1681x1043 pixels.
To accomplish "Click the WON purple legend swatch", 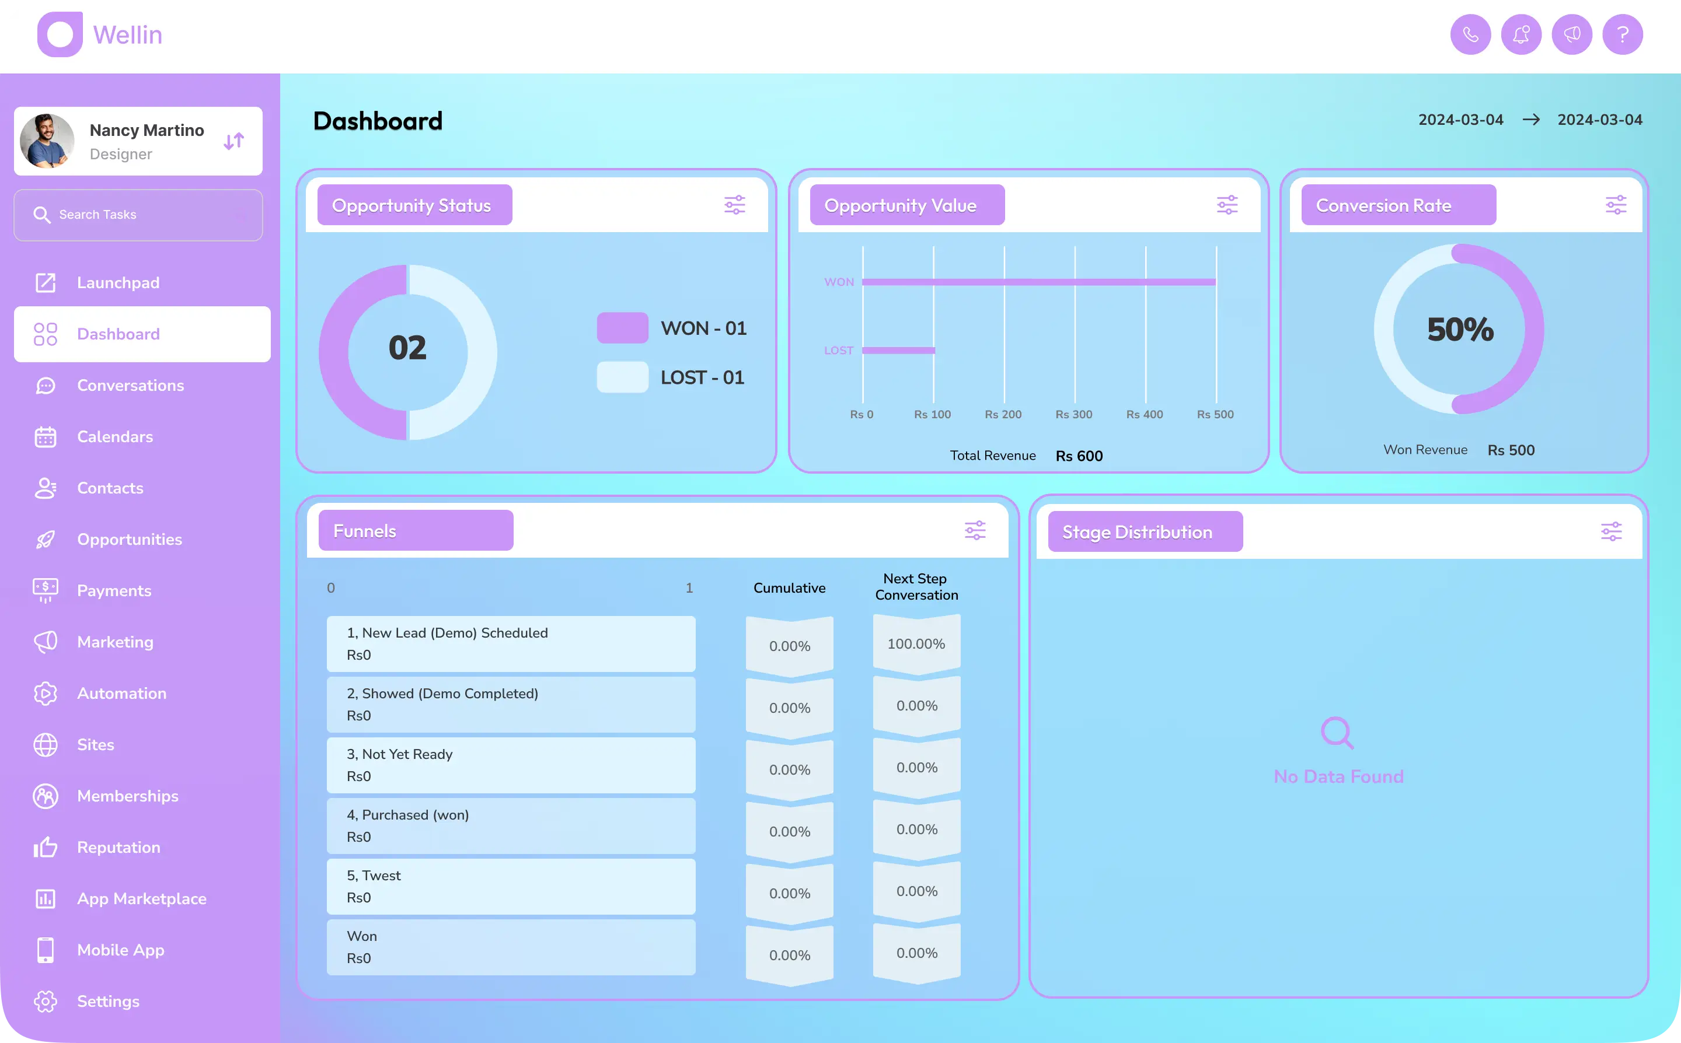I will point(622,328).
